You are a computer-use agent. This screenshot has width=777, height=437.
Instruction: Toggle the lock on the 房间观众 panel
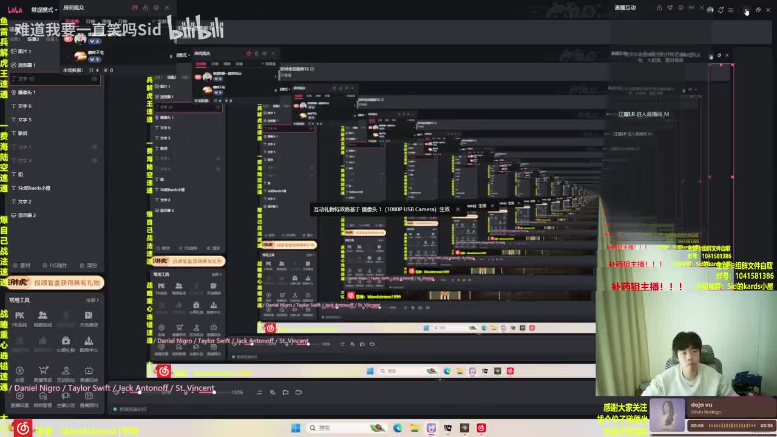click(x=146, y=8)
